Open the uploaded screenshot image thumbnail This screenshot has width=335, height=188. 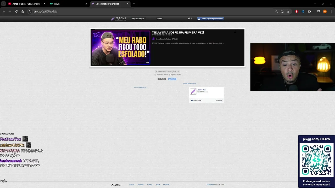[x=167, y=48]
